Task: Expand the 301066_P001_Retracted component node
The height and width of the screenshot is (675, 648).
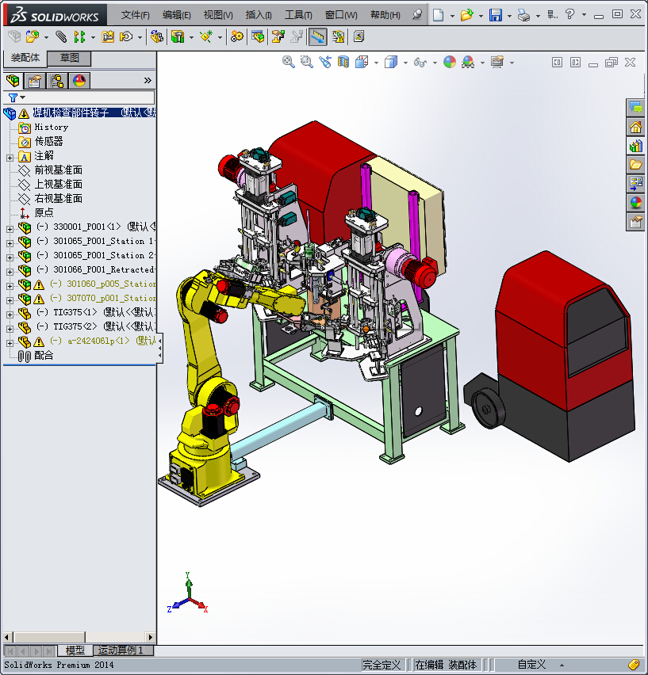Action: pyautogui.click(x=10, y=272)
